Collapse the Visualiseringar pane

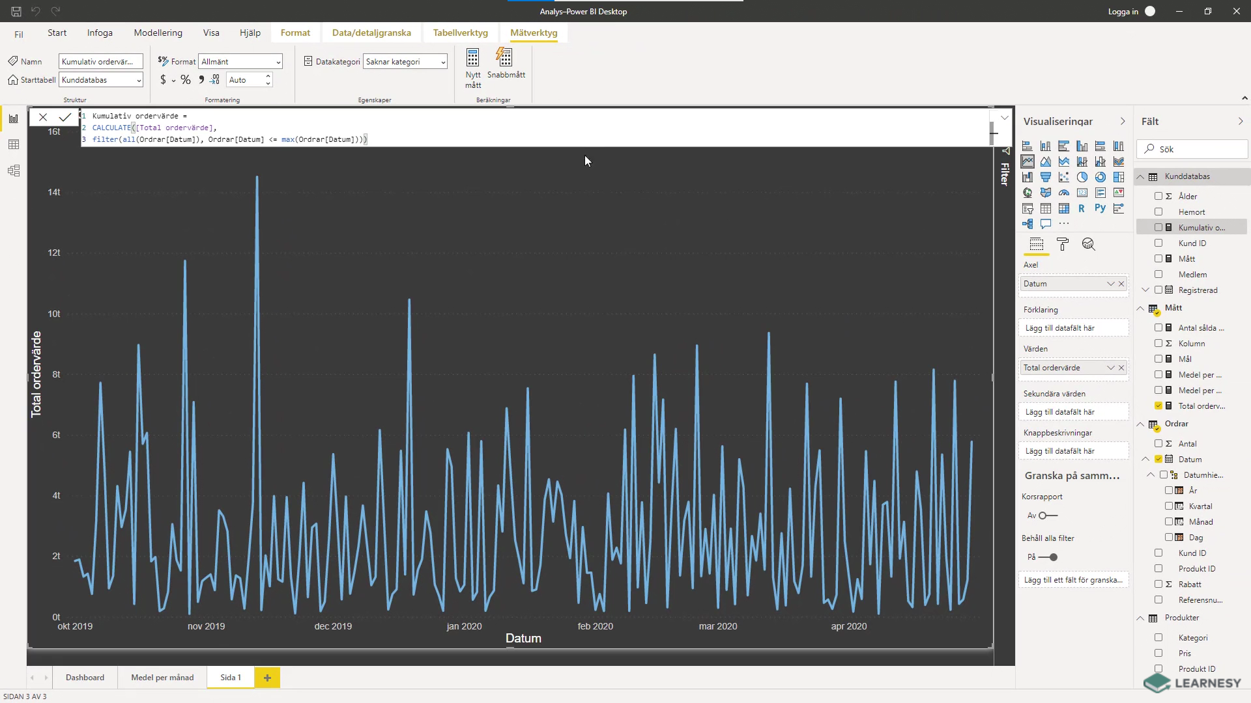click(1122, 121)
